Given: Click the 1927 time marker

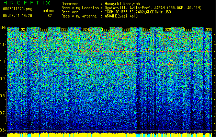Looking at the screenshot, I should coord(146,29).
